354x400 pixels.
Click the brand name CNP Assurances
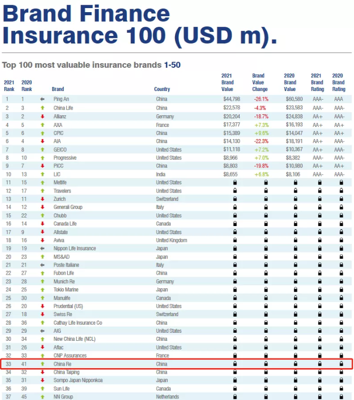coord(70,355)
